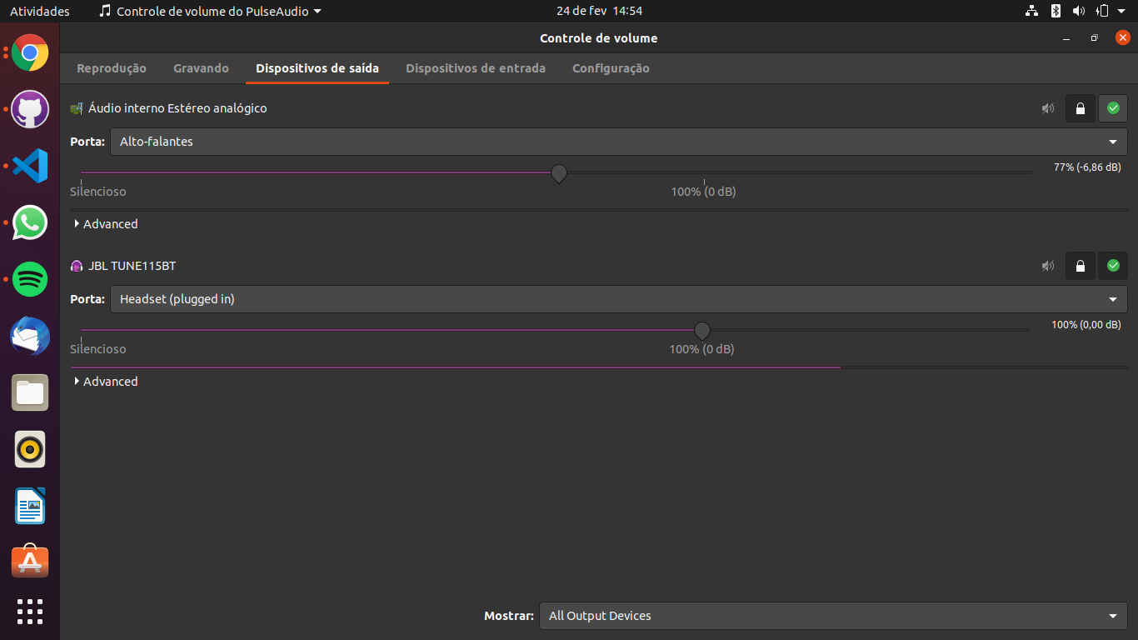Click the Bluetooth icon in top bar
The width and height of the screenshot is (1138, 640).
1056,12
